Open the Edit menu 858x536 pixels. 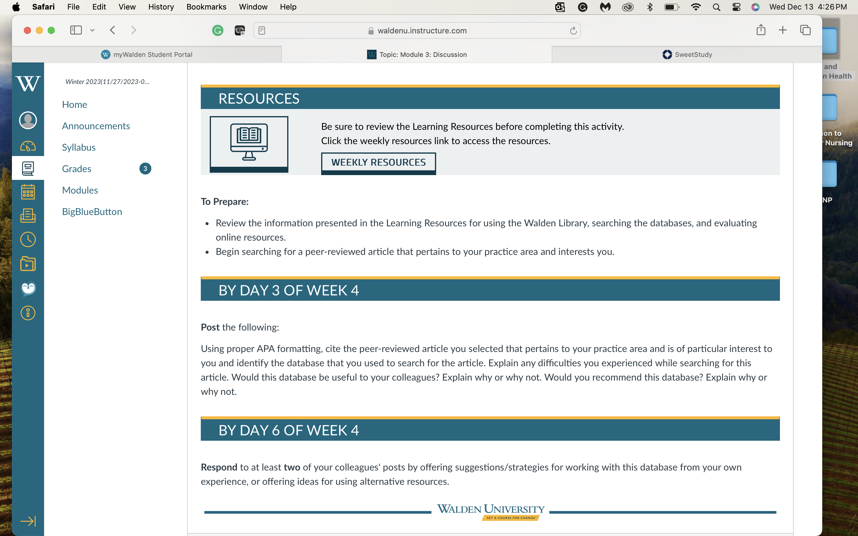(x=99, y=7)
